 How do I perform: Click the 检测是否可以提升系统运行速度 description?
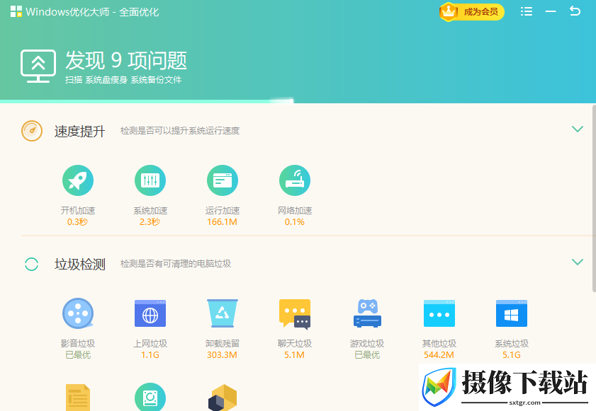(x=180, y=131)
